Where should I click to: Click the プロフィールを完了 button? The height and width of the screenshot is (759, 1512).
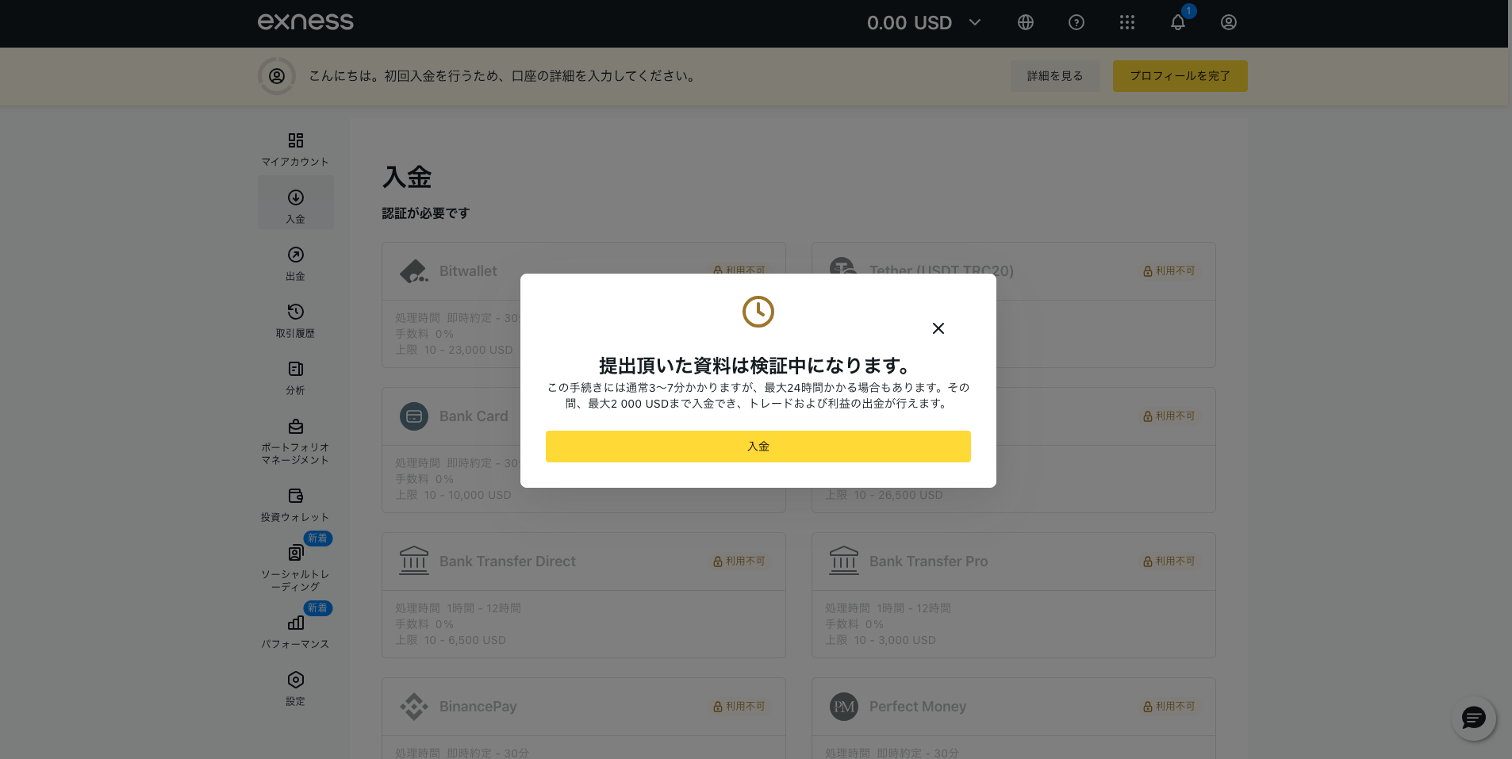point(1180,76)
